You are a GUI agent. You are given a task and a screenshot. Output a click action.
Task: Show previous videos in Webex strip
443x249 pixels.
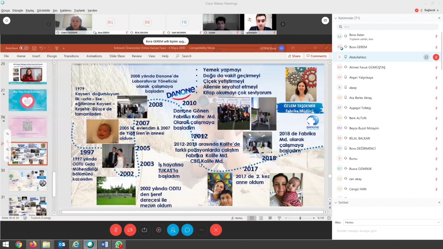pyautogui.click(x=49, y=24)
